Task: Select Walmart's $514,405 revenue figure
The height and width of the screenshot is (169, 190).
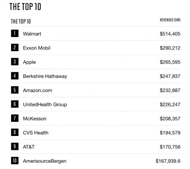Action: pos(170,34)
